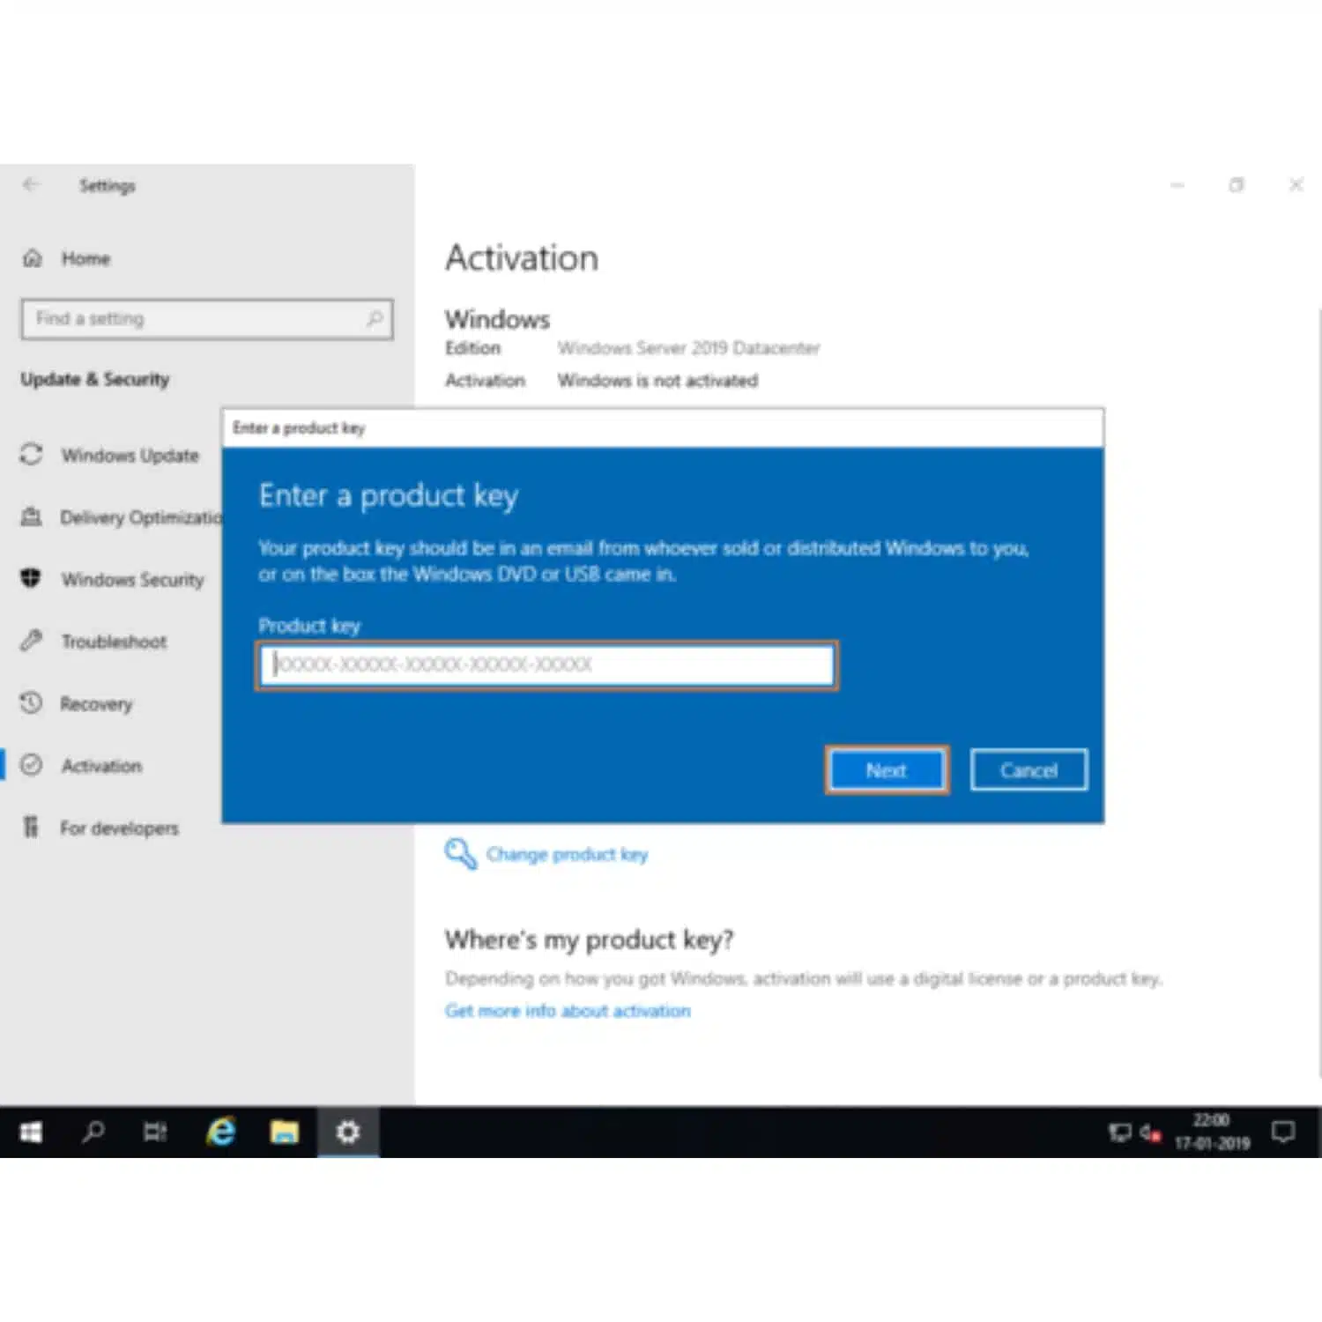Click the Windows Update refresh icon
1322x1322 pixels.
(32, 455)
